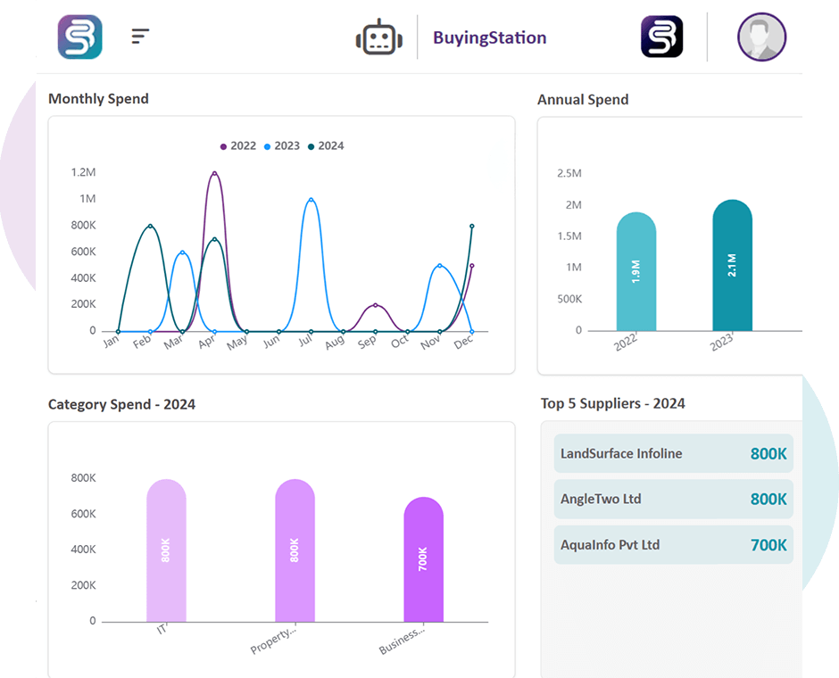Image resolution: width=839 pixels, height=678 pixels.
Task: Toggle the 2022 series in chart legend
Action: [237, 145]
